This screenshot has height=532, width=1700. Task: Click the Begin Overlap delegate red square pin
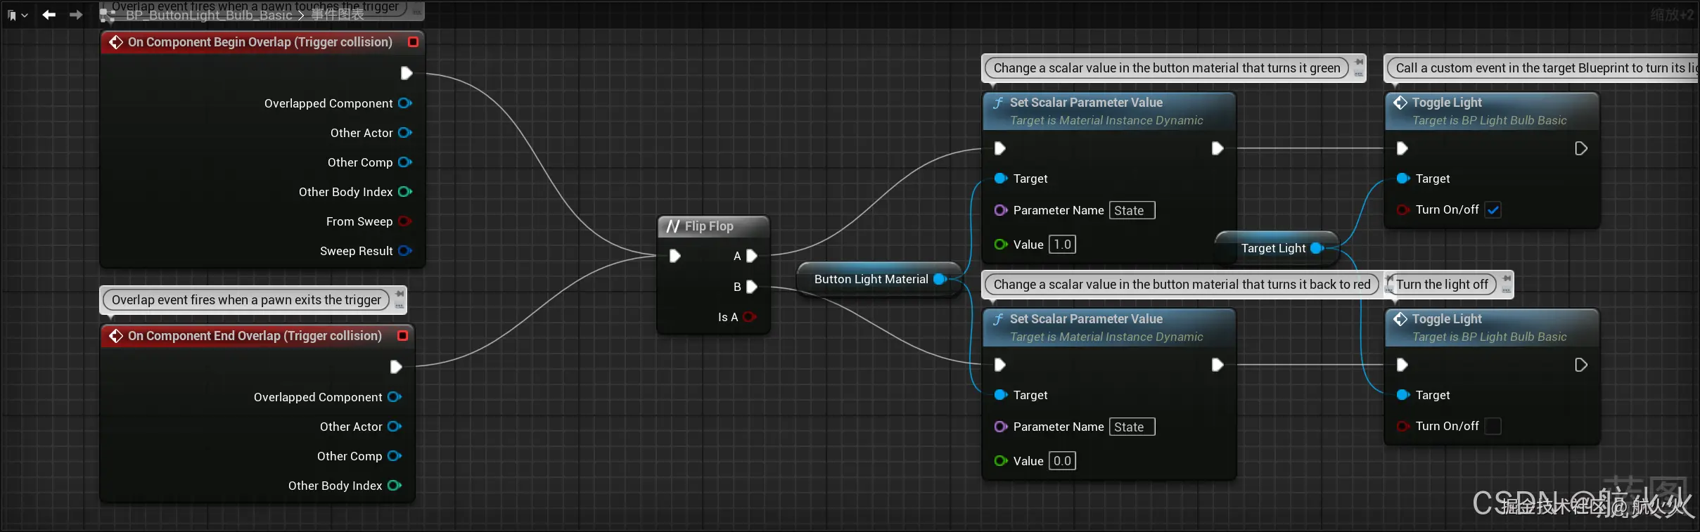414,42
